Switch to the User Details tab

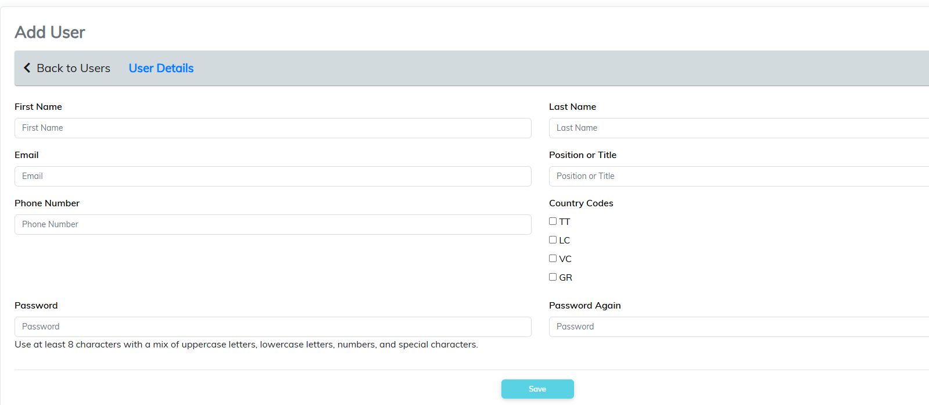(x=161, y=69)
